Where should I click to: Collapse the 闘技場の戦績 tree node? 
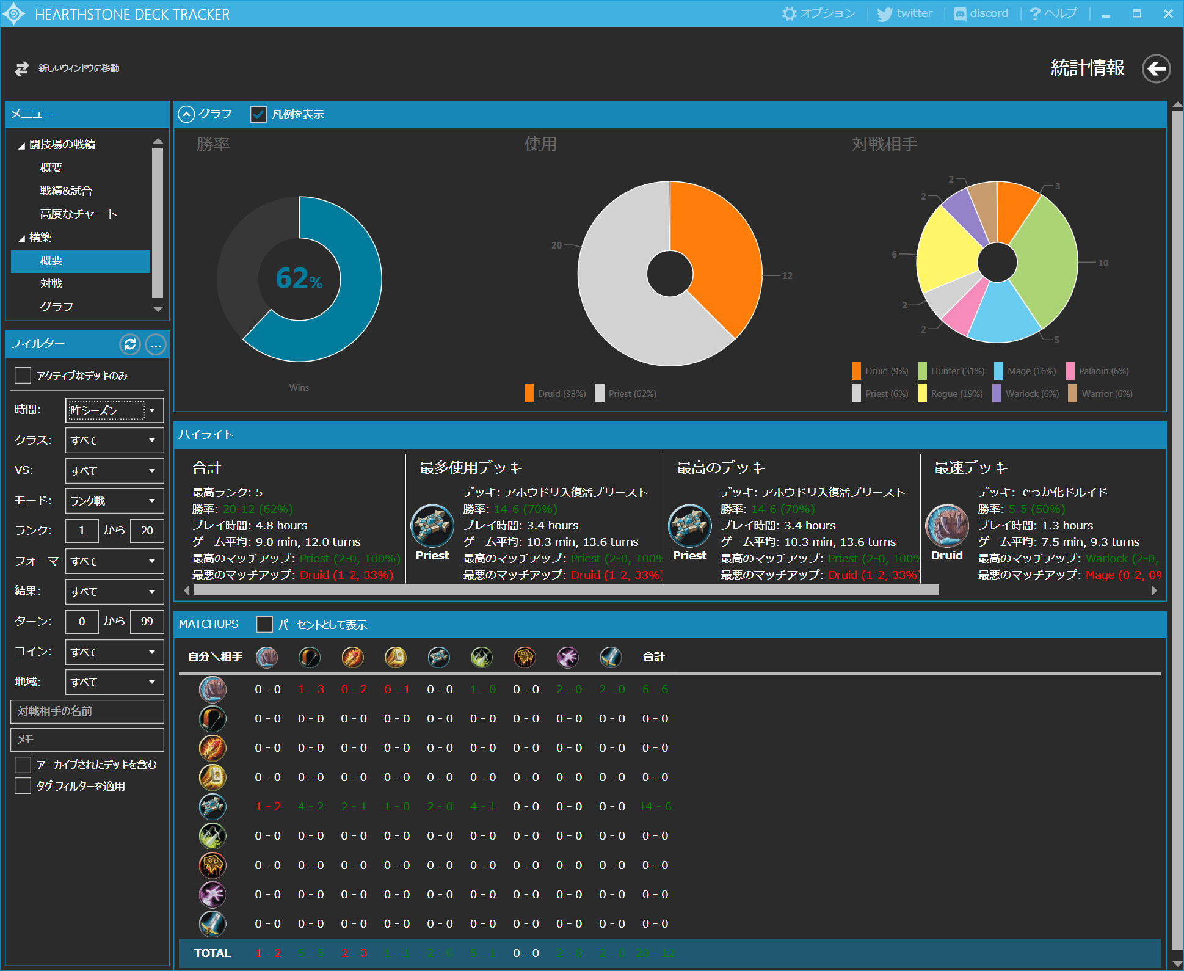(21, 146)
